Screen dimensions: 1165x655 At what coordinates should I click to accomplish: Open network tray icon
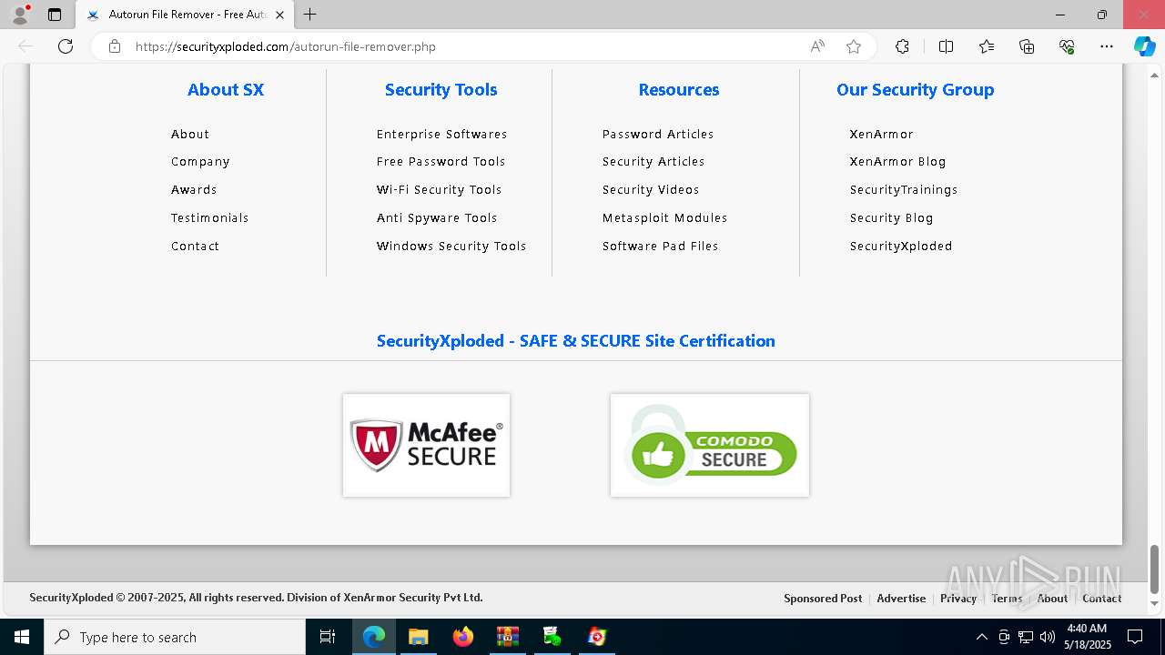click(1026, 637)
